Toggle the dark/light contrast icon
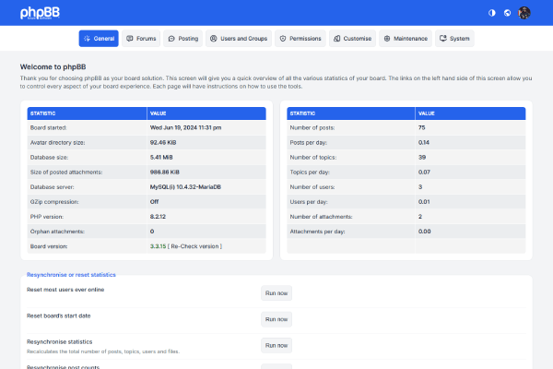This screenshot has width=553, height=369. click(x=491, y=13)
